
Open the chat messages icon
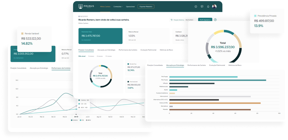coord(202,6)
